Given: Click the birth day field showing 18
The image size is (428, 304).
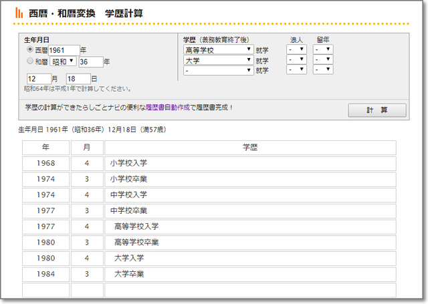Looking at the screenshot, I should 77,78.
